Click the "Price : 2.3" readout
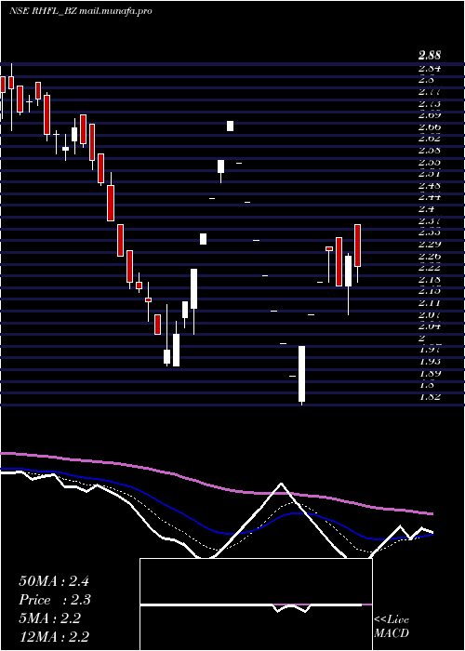The image size is (465, 651). [55, 600]
